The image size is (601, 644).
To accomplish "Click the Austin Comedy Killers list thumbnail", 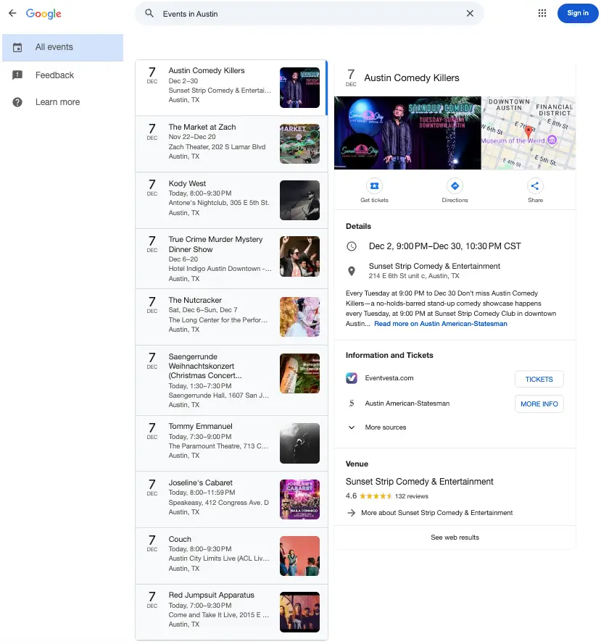I will coord(299,88).
